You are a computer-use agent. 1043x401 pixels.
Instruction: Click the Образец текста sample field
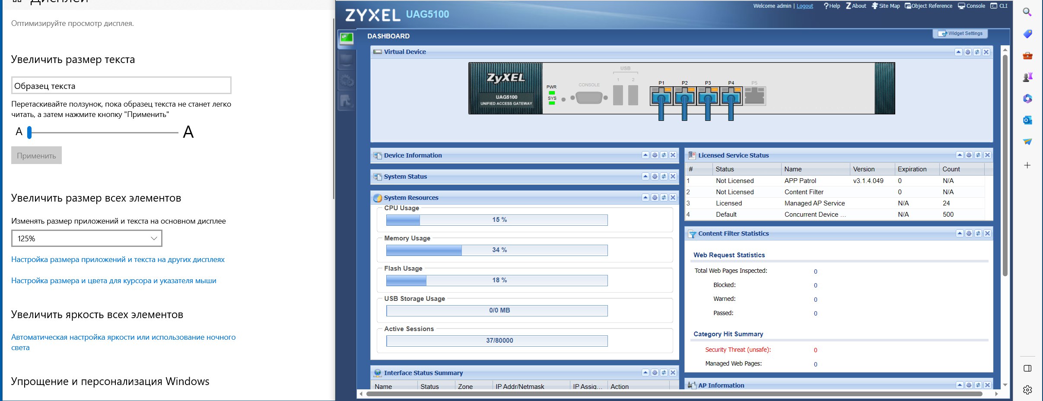[x=121, y=85]
